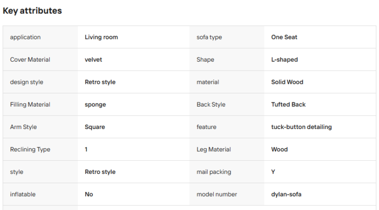Click the Key attributes heading
Viewport: 379px width, 210px height.
pos(32,11)
